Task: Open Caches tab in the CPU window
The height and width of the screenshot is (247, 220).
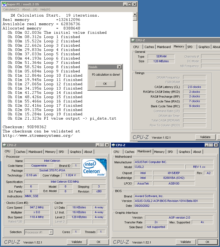Action: [x=21, y=152]
